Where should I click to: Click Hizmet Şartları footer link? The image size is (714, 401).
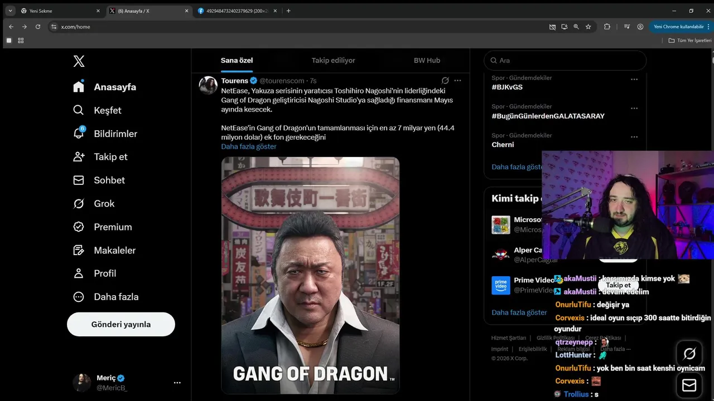pyautogui.click(x=508, y=338)
